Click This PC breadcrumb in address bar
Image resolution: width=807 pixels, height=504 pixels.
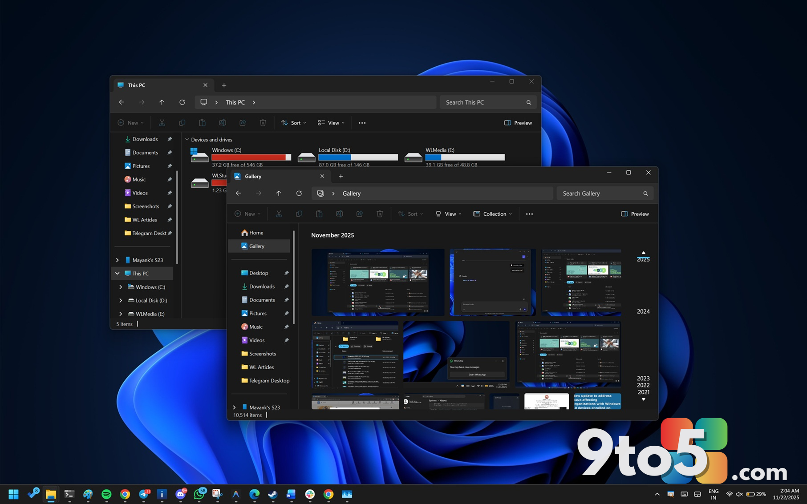coord(235,102)
